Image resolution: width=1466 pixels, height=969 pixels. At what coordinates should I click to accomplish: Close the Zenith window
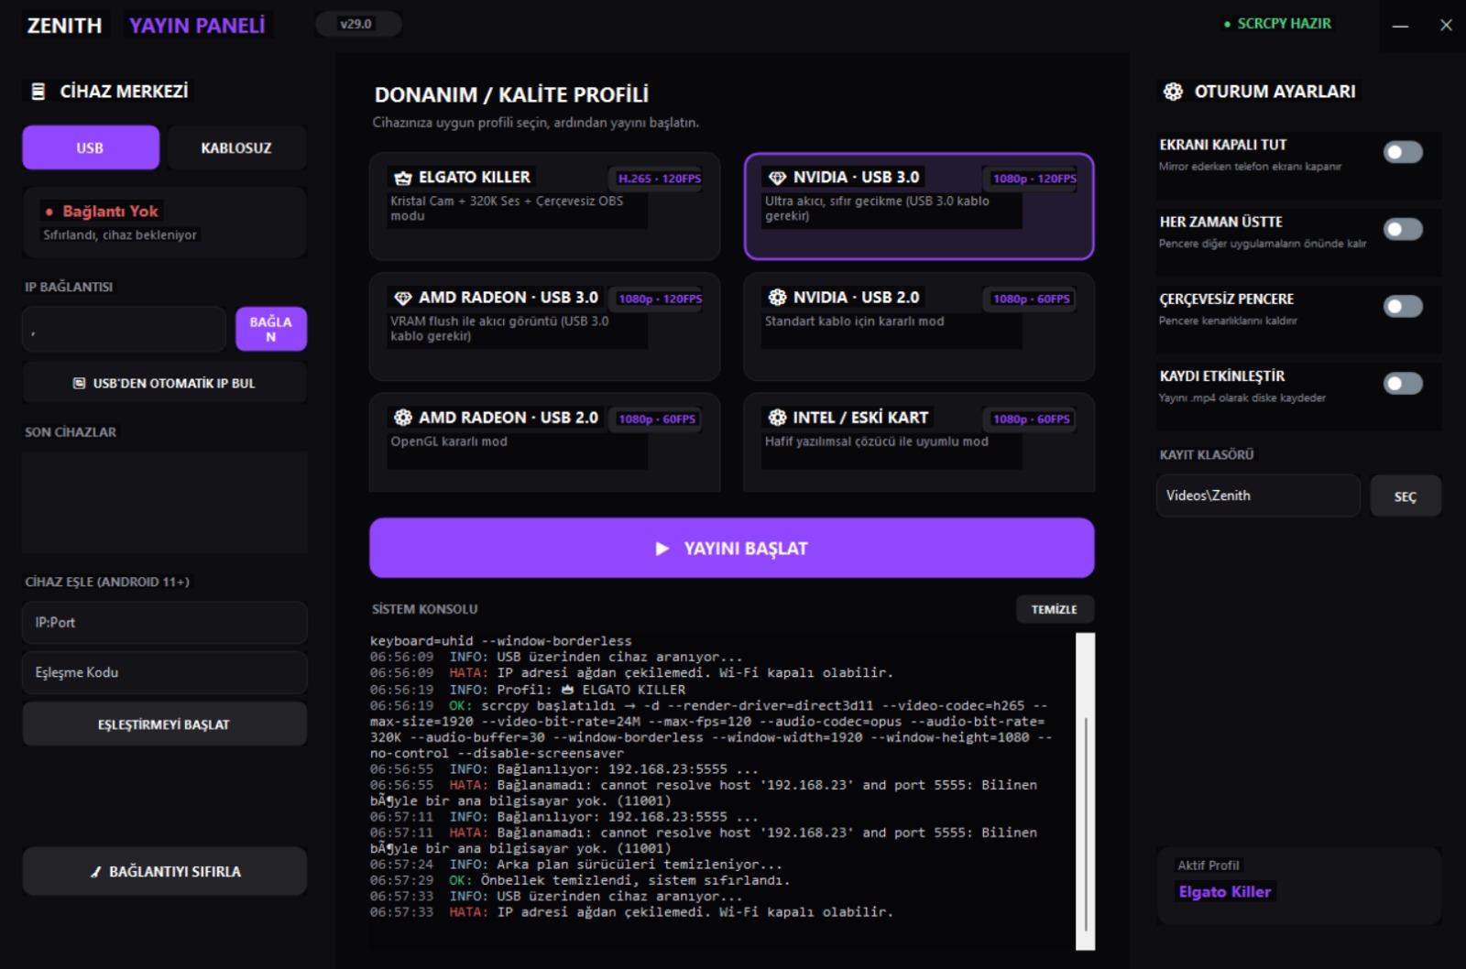(x=1446, y=26)
